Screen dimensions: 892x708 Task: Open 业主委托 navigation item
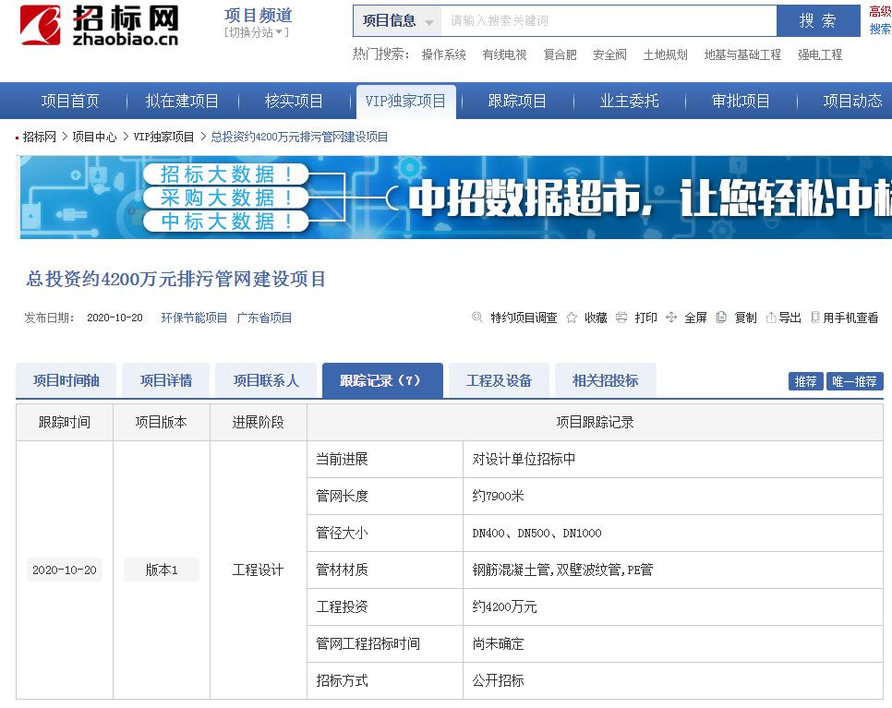coord(629,102)
